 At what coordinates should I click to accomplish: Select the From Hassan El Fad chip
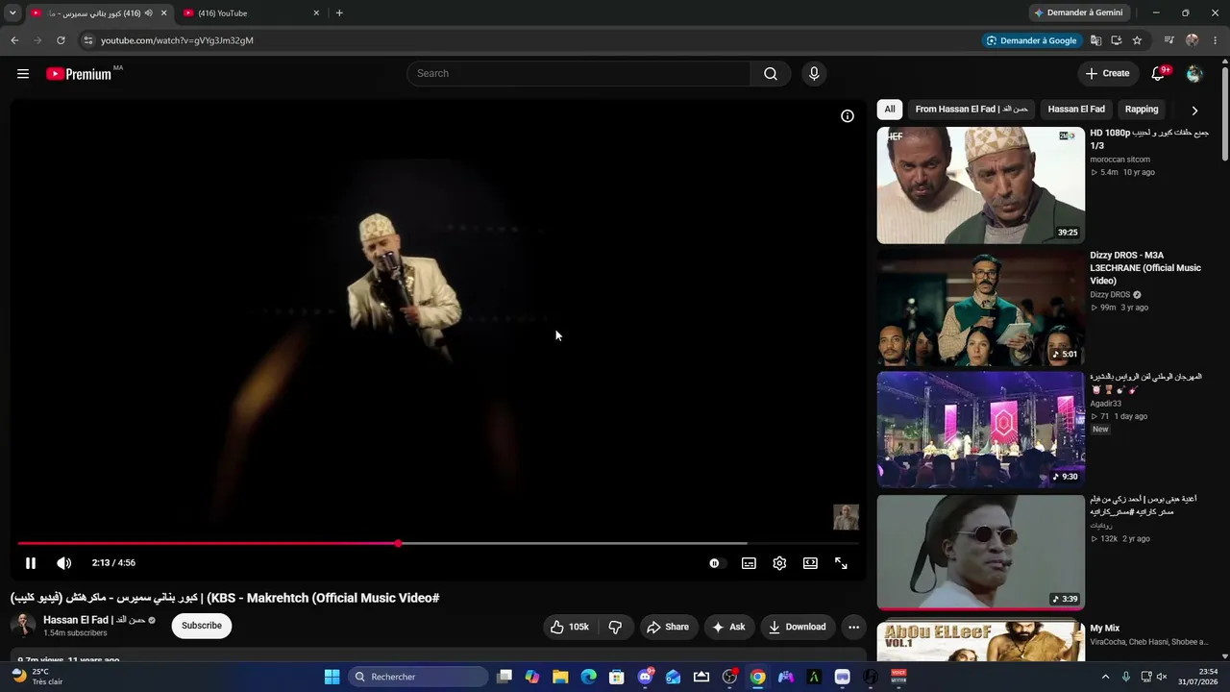tap(972, 110)
